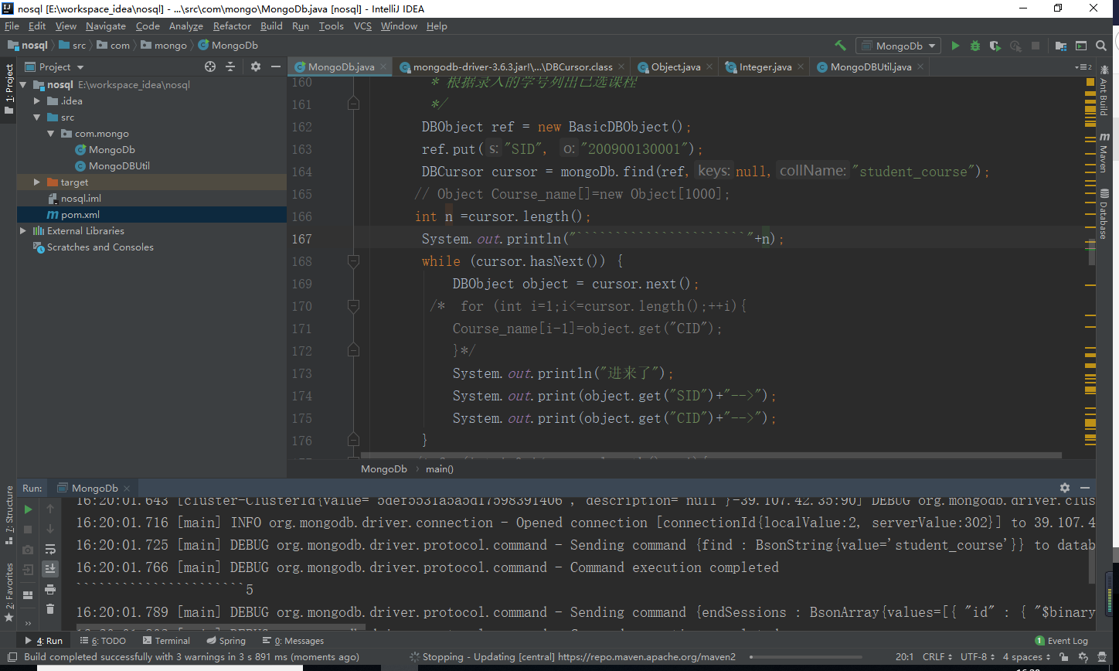The image size is (1119, 671).
Task: Open the Run Anything toolbar icon
Action: (x=1080, y=46)
